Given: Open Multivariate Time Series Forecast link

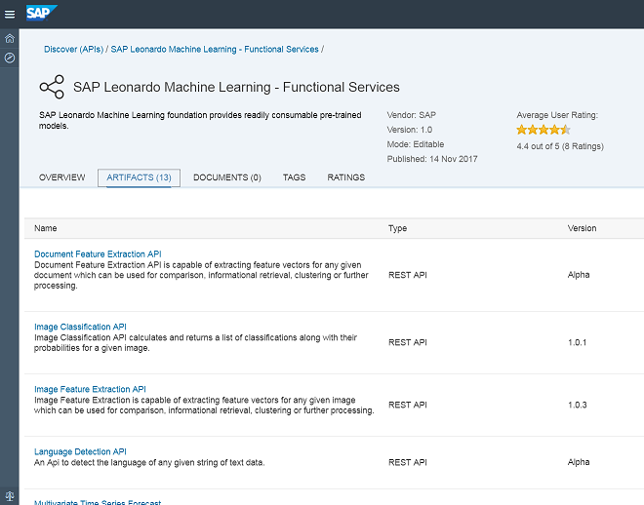Looking at the screenshot, I should [x=98, y=502].
